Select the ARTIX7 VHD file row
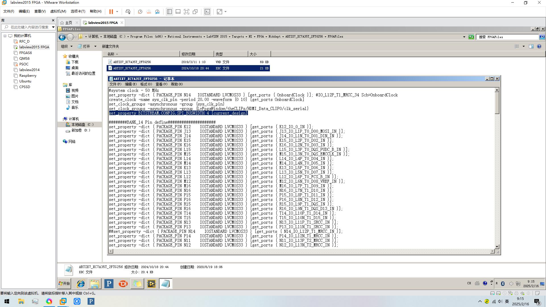546x307 pixels. [188, 62]
